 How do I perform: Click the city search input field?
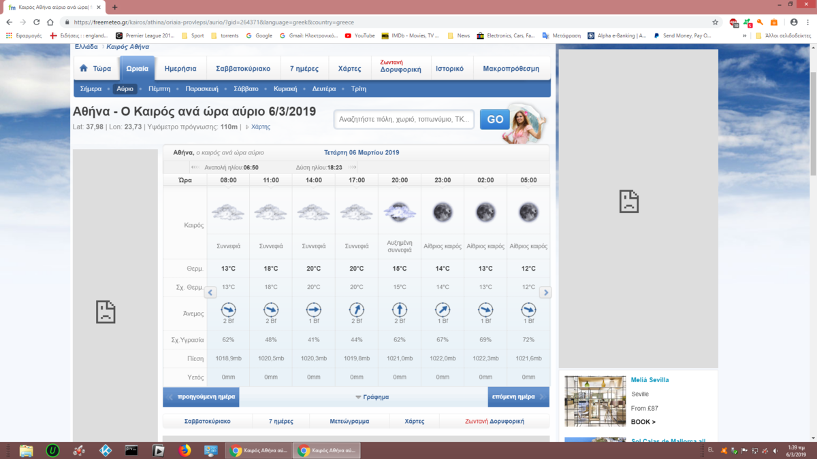404,119
